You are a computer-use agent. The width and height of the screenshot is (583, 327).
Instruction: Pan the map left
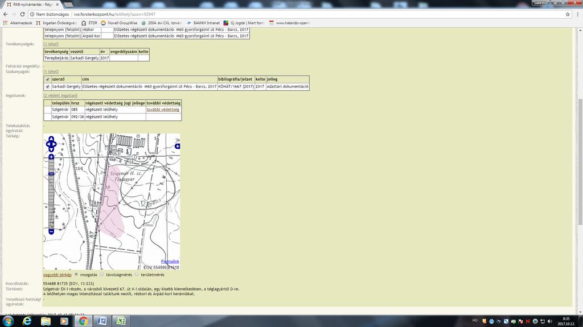(x=48, y=144)
